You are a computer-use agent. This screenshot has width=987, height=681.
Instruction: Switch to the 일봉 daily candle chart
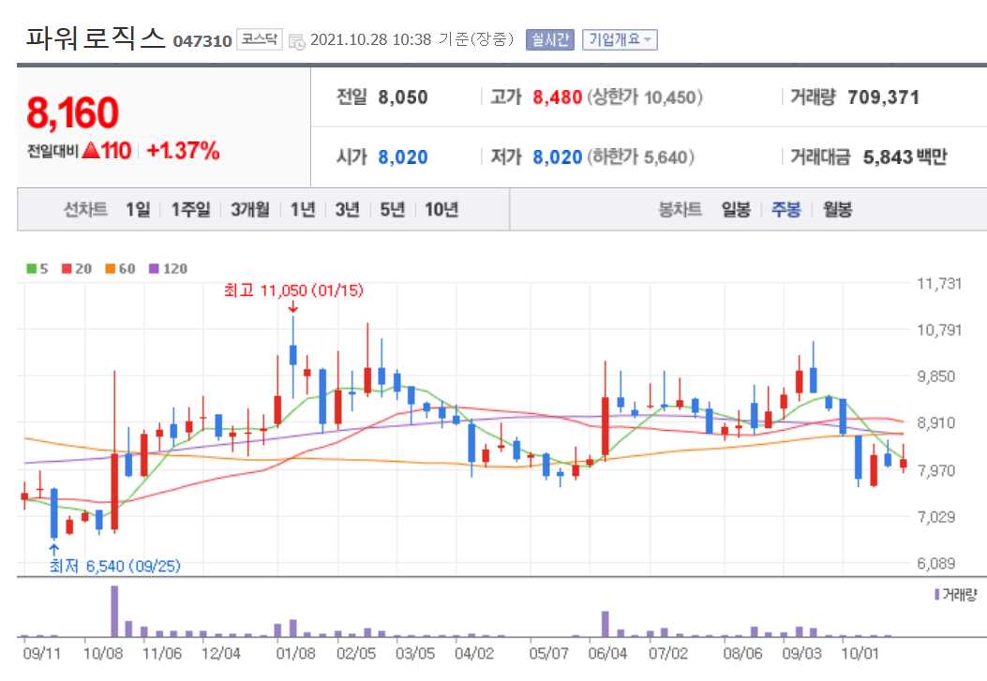pos(735,211)
